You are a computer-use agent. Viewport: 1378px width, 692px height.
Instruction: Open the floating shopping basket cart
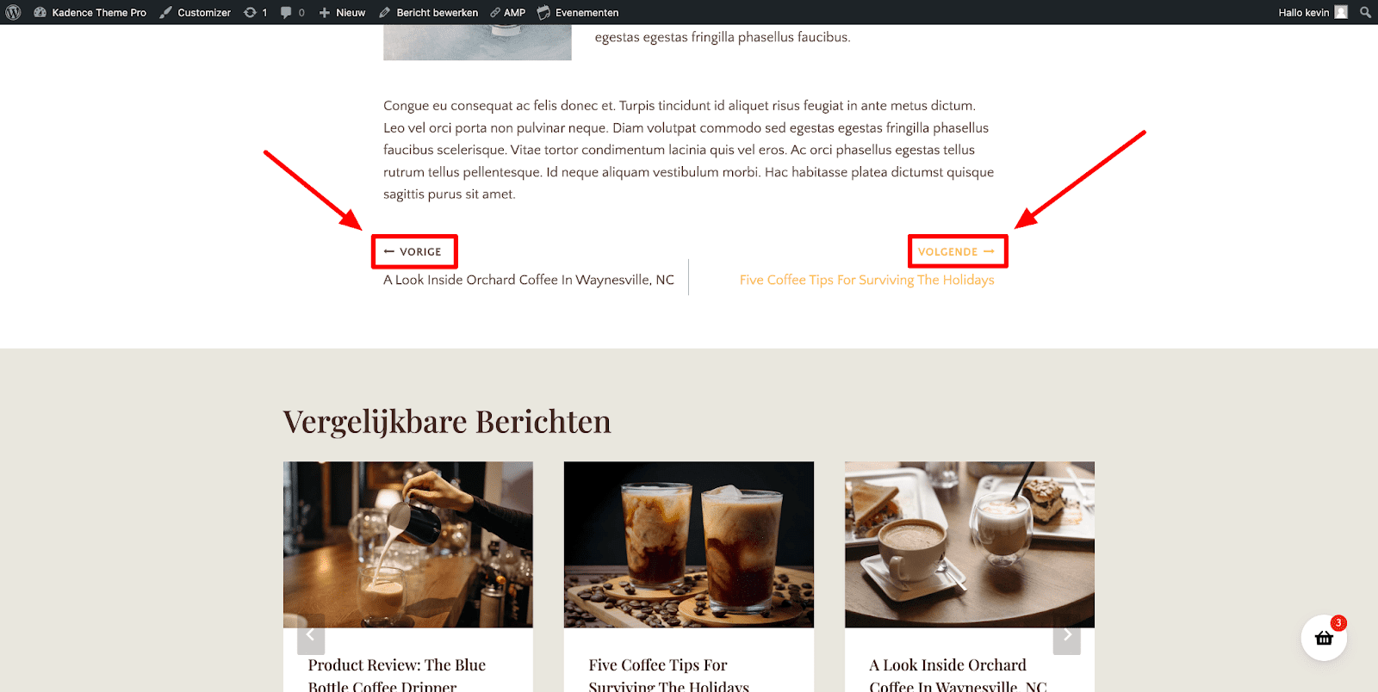(1324, 638)
